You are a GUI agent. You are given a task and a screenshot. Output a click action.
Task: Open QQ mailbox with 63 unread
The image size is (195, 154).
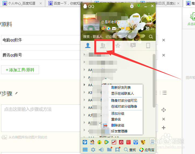[116, 29]
